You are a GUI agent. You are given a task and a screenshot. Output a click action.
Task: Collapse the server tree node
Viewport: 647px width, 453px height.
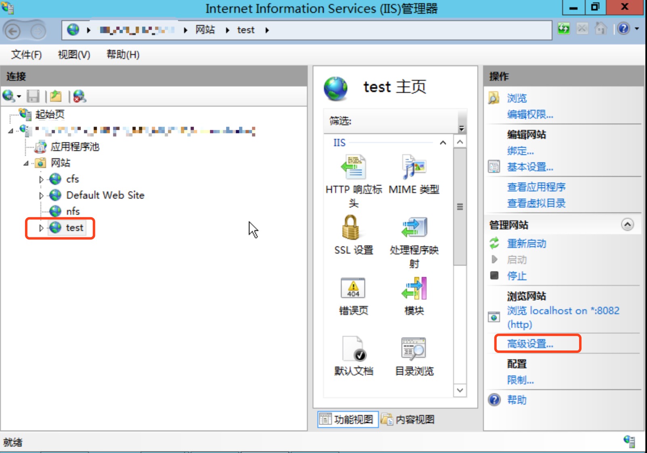click(x=11, y=130)
